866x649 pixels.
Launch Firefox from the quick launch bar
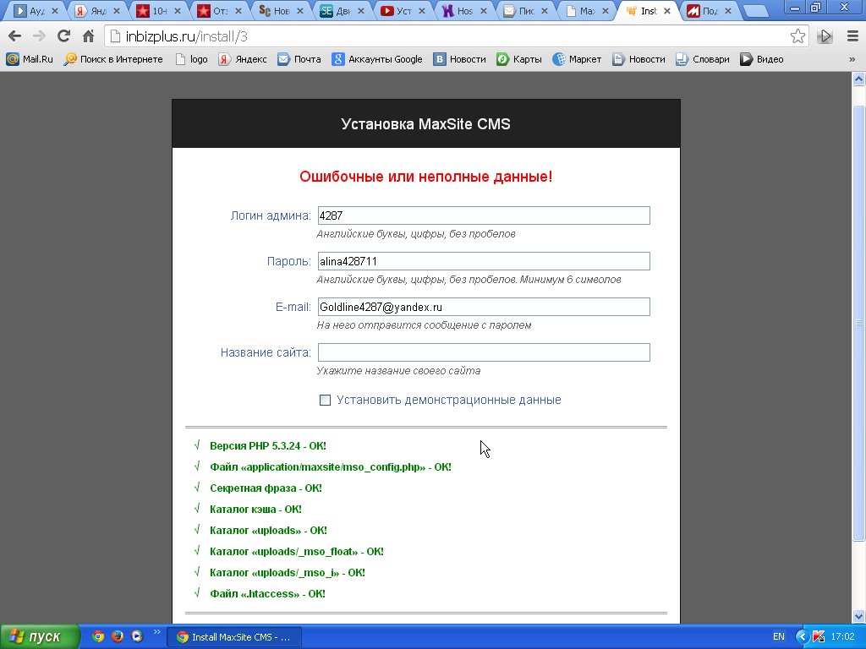pyautogui.click(x=117, y=636)
